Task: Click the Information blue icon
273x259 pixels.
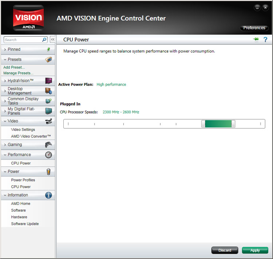Action: point(48,195)
